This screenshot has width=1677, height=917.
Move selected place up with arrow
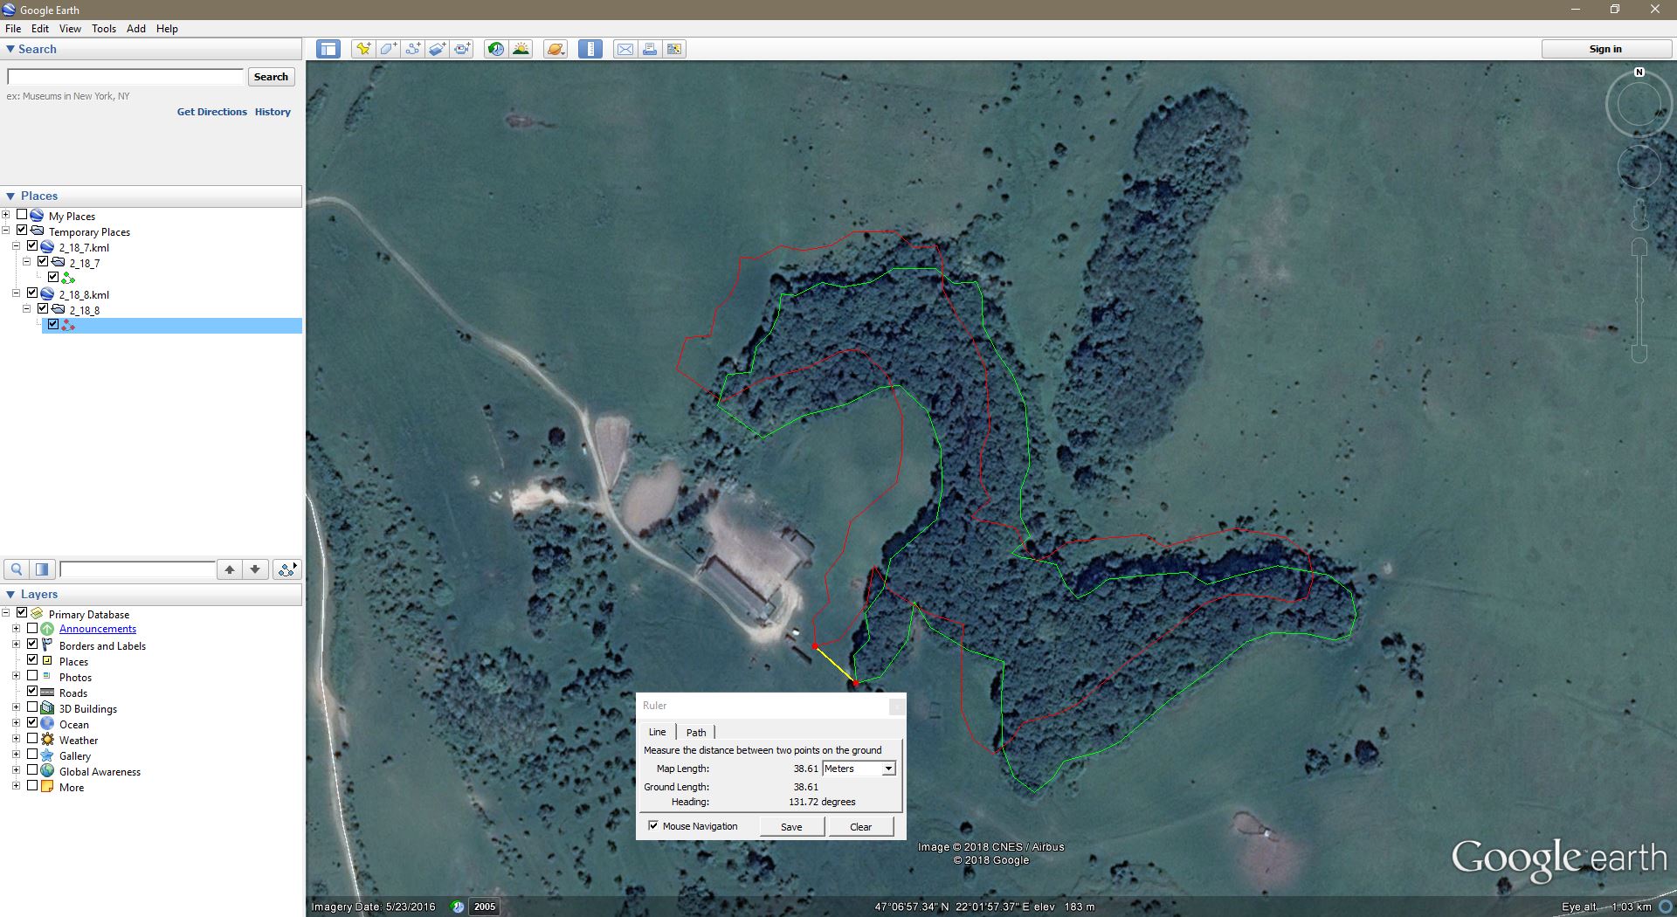click(x=230, y=569)
